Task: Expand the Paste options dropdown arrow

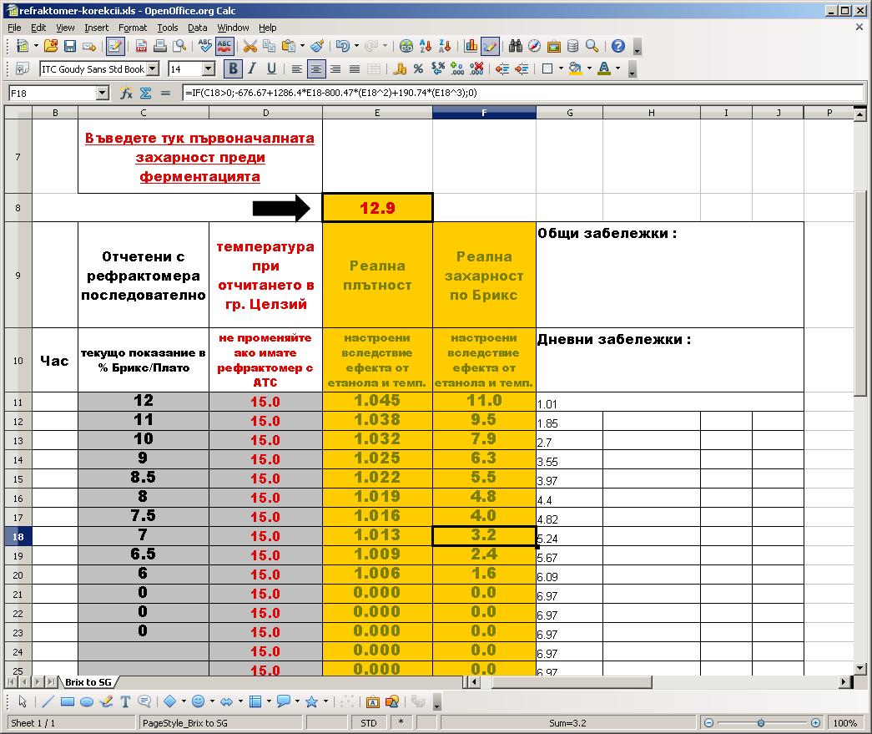Action: click(303, 46)
